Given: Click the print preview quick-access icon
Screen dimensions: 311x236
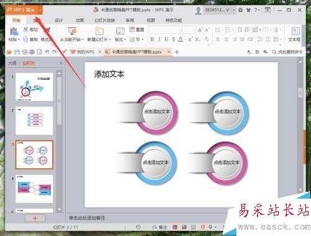Looking at the screenshot, I should [39, 52].
